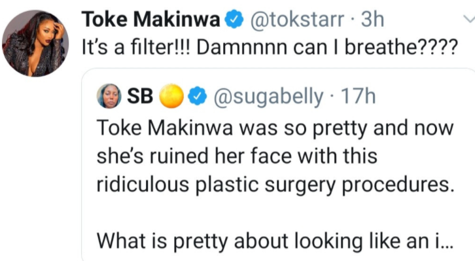This screenshot has height=261, width=475.
Task: Click the 'she's ruined her face' line
Action: click(x=237, y=156)
